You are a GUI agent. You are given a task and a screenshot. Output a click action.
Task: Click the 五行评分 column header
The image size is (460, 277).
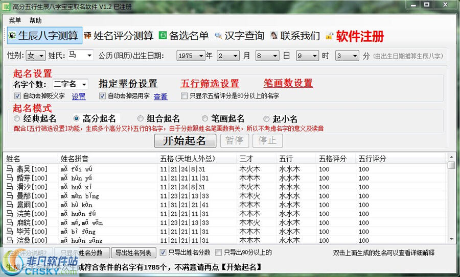[x=400, y=159]
